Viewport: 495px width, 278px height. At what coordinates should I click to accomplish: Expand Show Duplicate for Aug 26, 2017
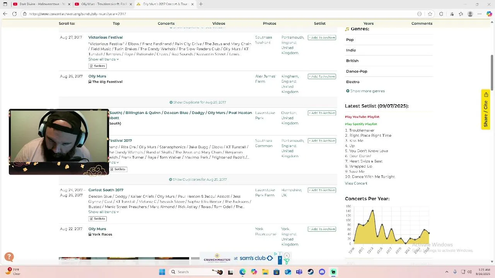point(198,102)
